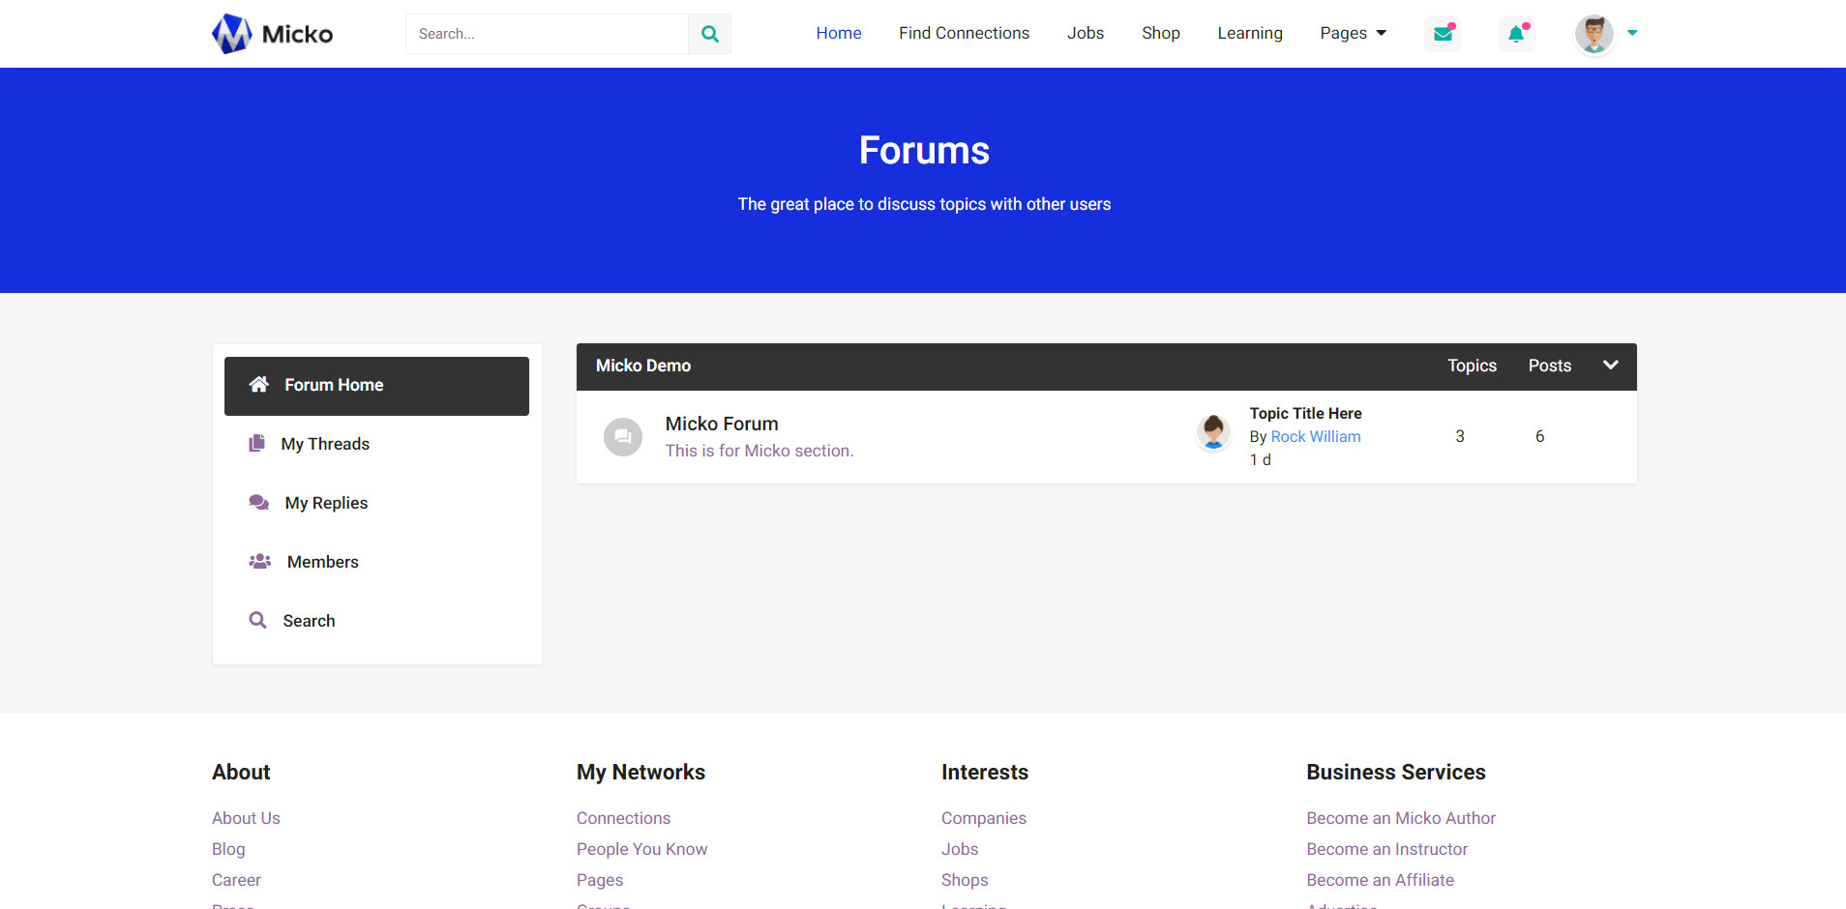Screen dimensions: 1846x909
Task: Click the header search input field
Action: tap(547, 34)
